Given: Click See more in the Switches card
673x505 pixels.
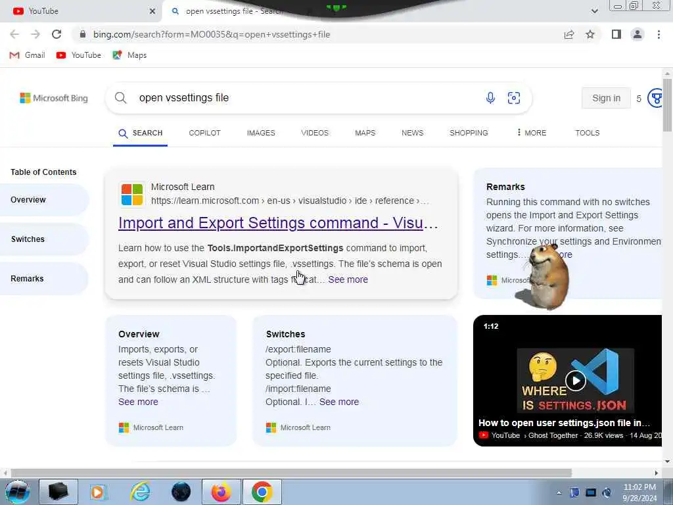Looking at the screenshot, I should [339, 402].
